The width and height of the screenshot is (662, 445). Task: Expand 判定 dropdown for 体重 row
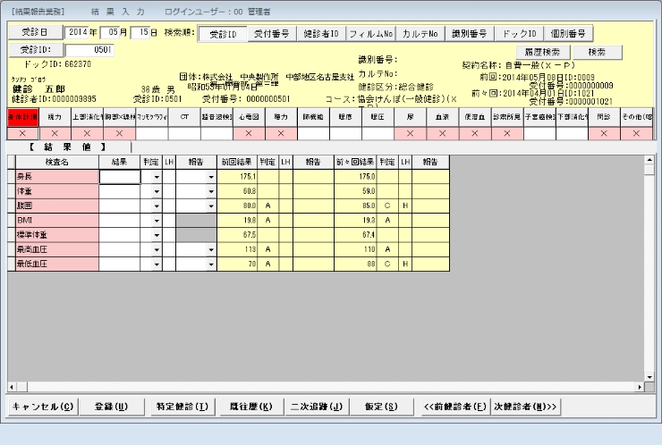157,191
